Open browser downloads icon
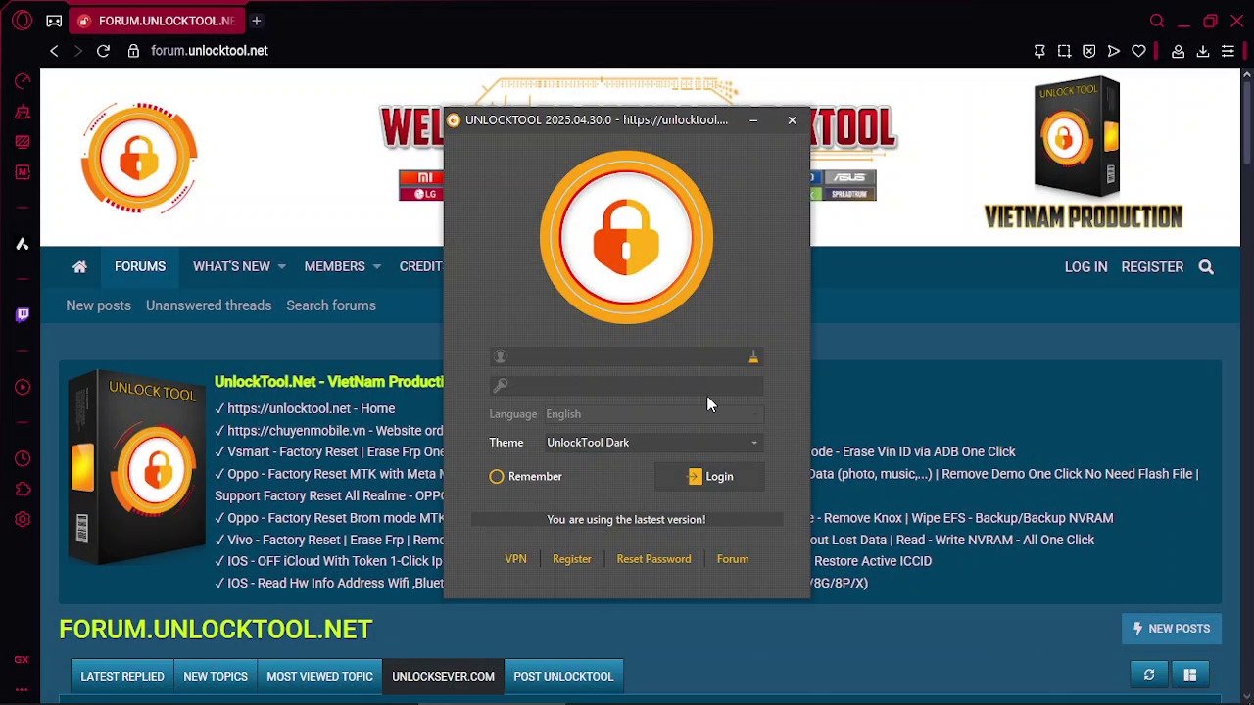The width and height of the screenshot is (1254, 705). click(1203, 51)
